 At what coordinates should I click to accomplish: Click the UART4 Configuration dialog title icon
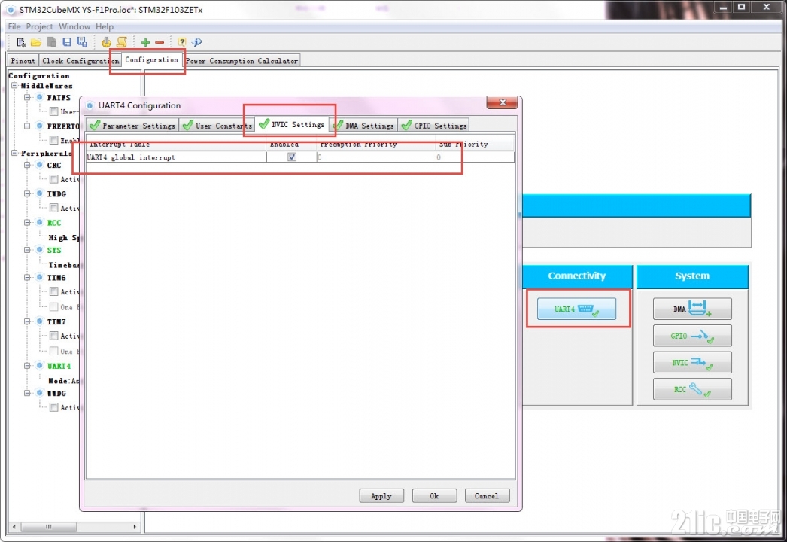[x=90, y=105]
